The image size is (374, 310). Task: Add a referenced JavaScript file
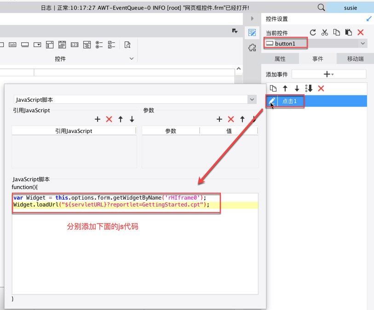click(98, 119)
